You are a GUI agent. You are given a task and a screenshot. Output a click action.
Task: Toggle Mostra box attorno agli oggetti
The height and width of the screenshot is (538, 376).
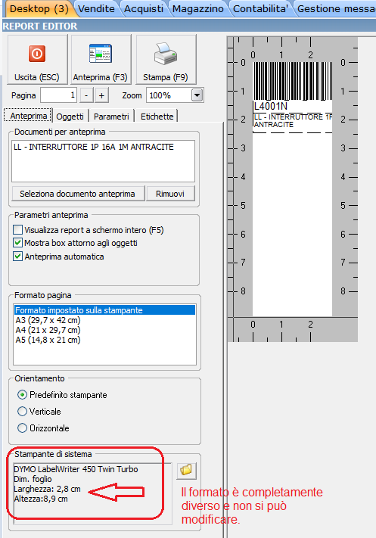[18, 243]
